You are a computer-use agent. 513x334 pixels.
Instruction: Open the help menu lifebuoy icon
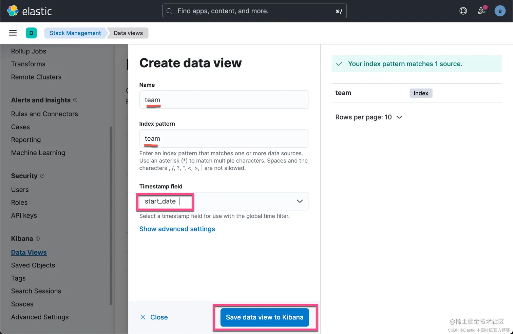[463, 11]
